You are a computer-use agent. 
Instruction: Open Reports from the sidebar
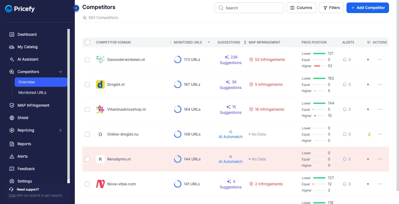click(x=24, y=144)
